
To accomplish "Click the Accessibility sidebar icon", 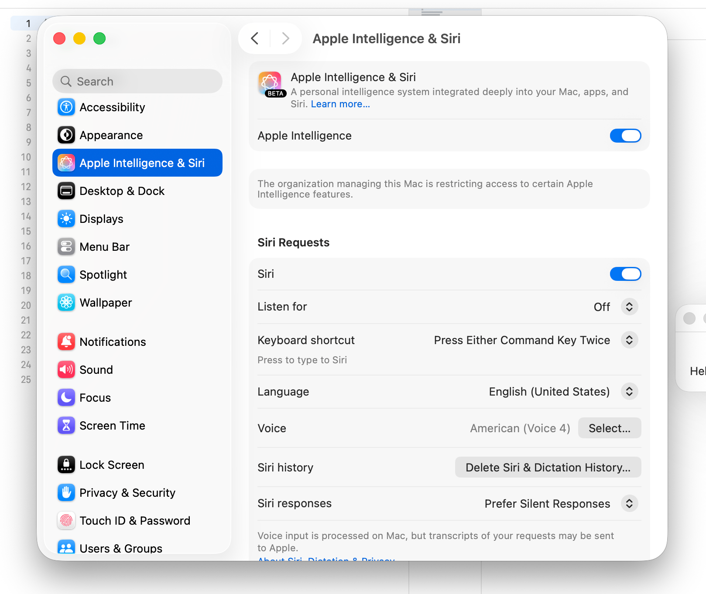I will pos(66,107).
